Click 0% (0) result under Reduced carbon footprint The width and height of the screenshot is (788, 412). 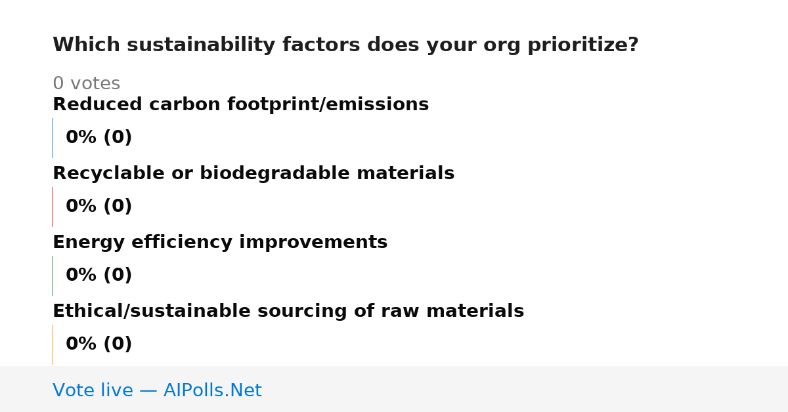coord(99,138)
